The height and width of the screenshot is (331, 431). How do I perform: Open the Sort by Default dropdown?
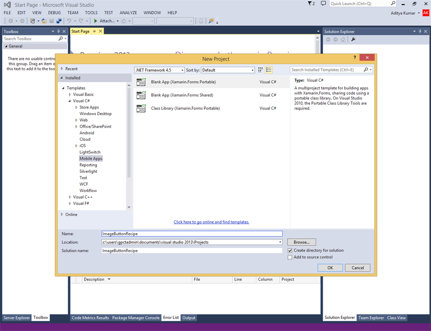pos(228,70)
